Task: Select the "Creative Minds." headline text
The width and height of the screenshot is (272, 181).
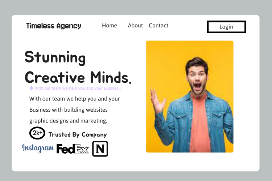Action: coord(78,77)
